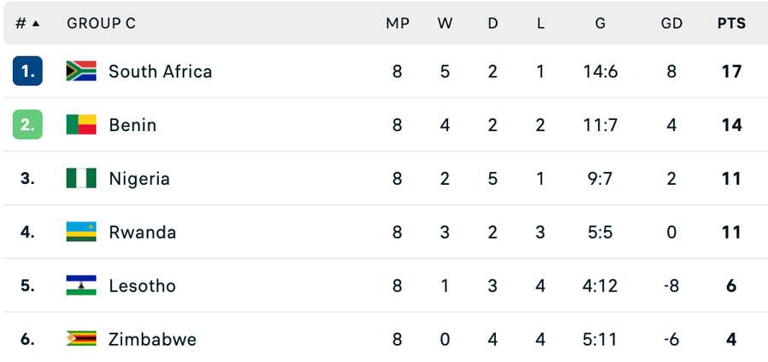The width and height of the screenshot is (768, 362).
Task: Click the Rwanda flag icon
Action: (x=81, y=232)
